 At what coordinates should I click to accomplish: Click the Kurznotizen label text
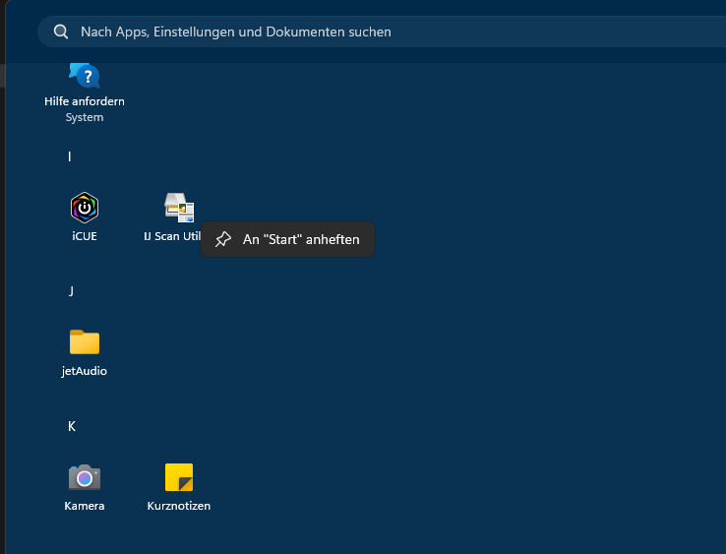179,506
